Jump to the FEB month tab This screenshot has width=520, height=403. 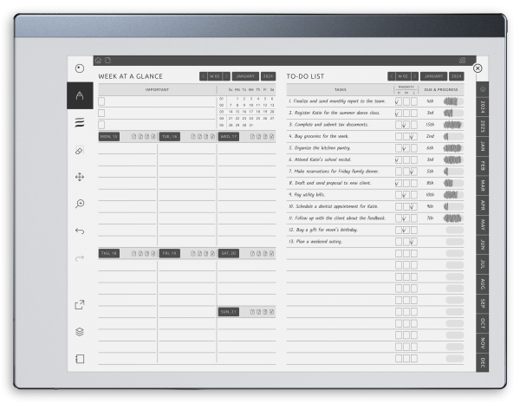click(x=483, y=166)
